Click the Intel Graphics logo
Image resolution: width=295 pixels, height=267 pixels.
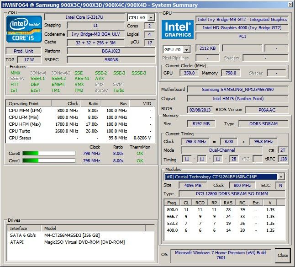178,29
